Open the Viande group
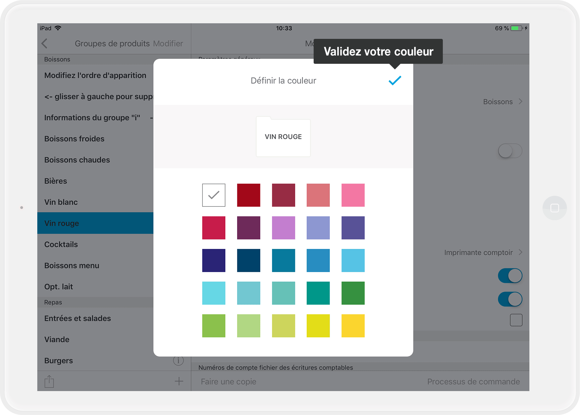The height and width of the screenshot is (415, 580). coord(95,339)
